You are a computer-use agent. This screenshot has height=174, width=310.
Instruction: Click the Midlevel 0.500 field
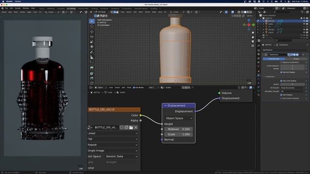tap(179, 129)
